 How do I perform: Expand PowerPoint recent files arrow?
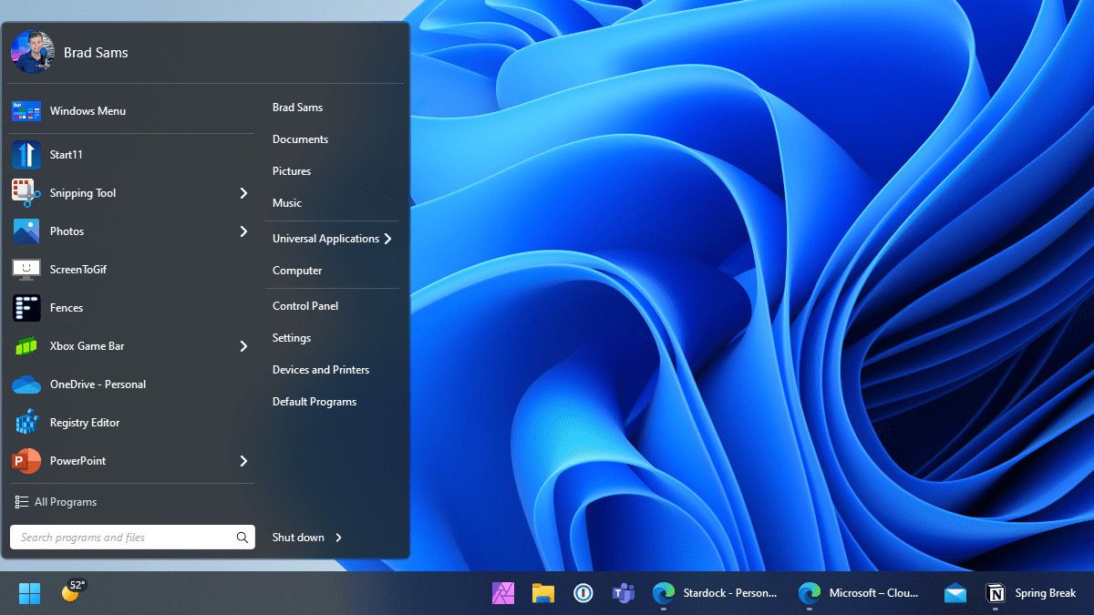[x=243, y=461]
